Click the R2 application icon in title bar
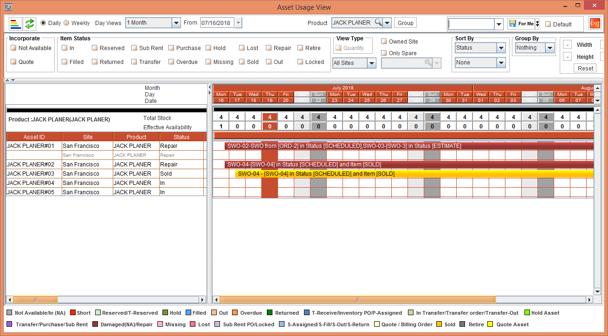This screenshot has width=608, height=336. pyautogui.click(x=8, y=7)
